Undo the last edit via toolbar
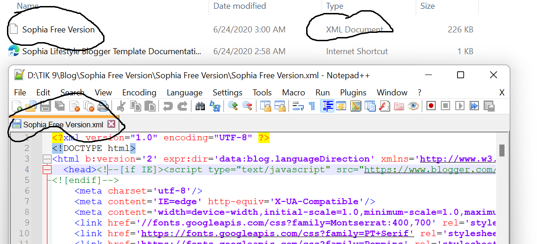Screen dimensions: 537x244 (x=168, y=106)
